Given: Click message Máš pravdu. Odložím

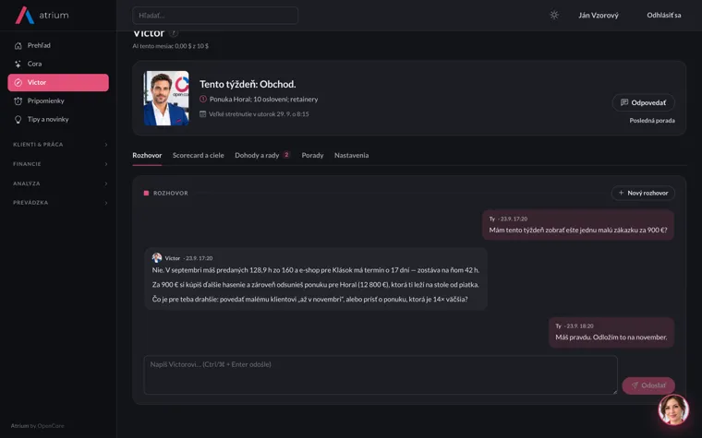Looking at the screenshot, I should 611,333.
